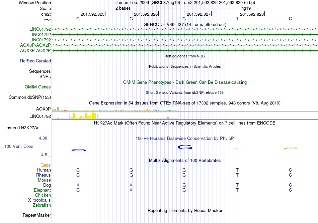Select the AOX3P GTEx expression bar chart
The image size is (318, 223).
(115, 109)
